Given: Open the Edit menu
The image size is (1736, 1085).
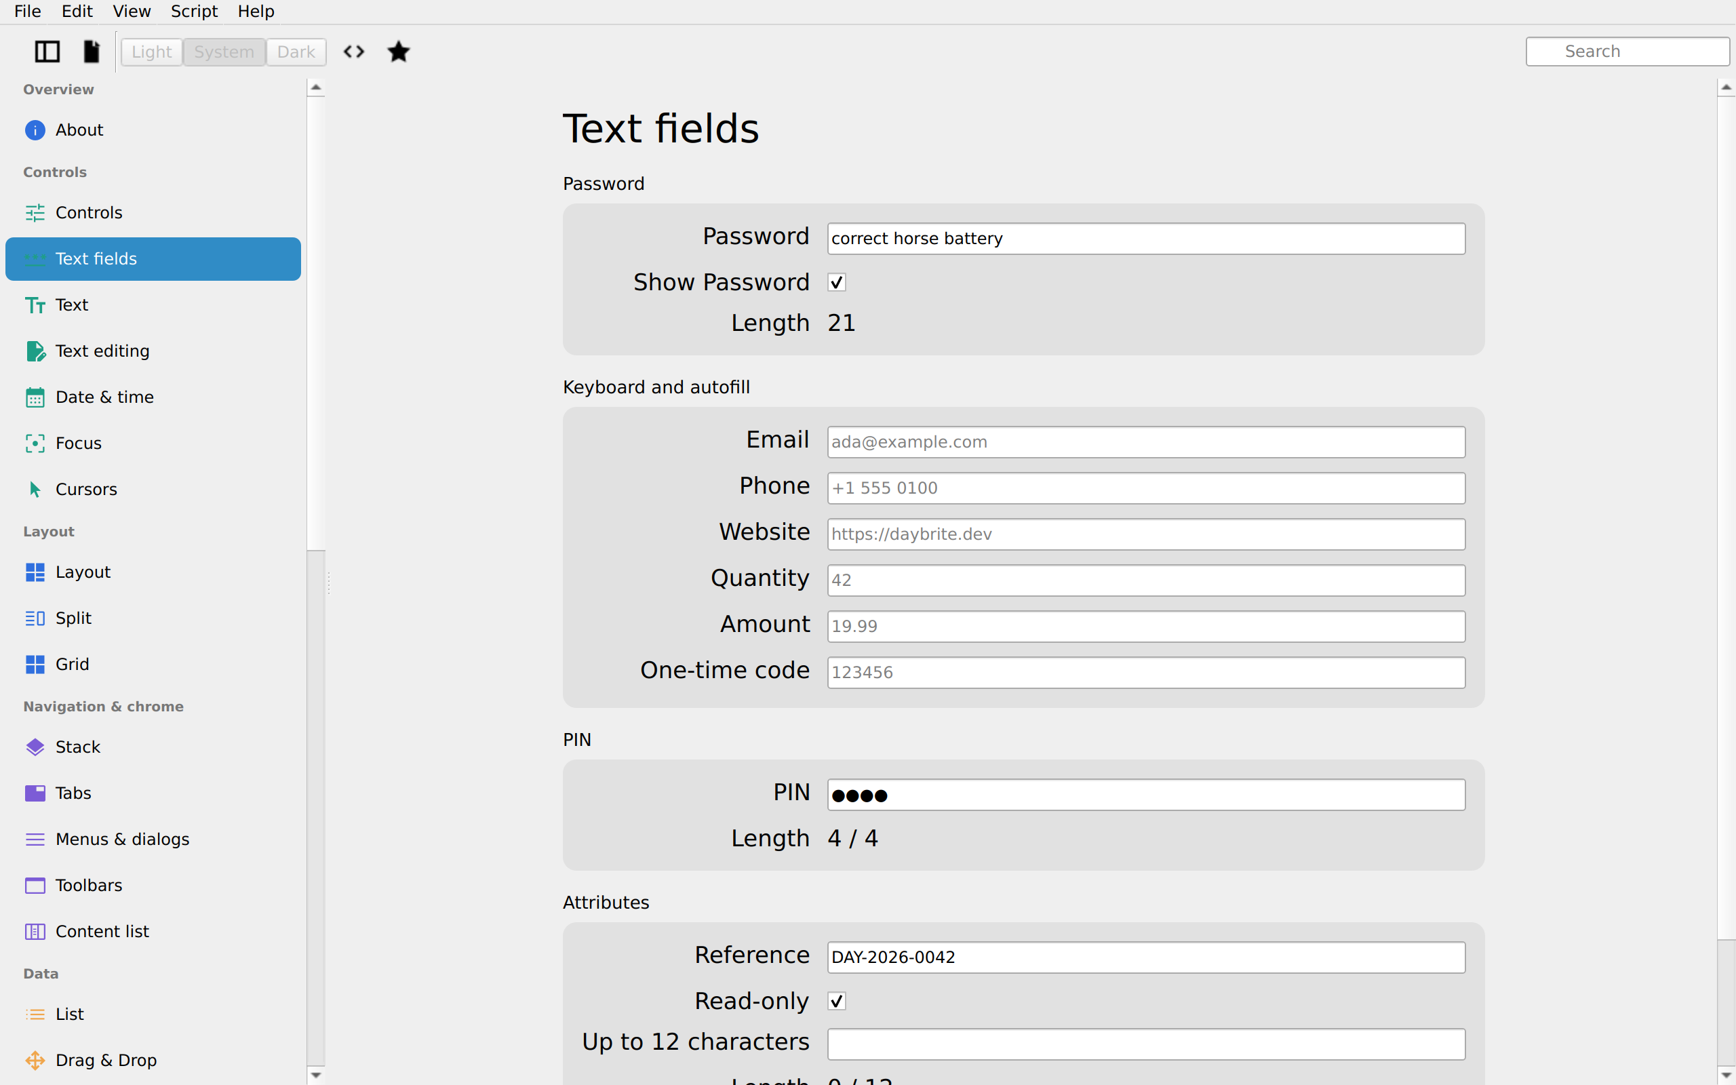Looking at the screenshot, I should (x=77, y=12).
